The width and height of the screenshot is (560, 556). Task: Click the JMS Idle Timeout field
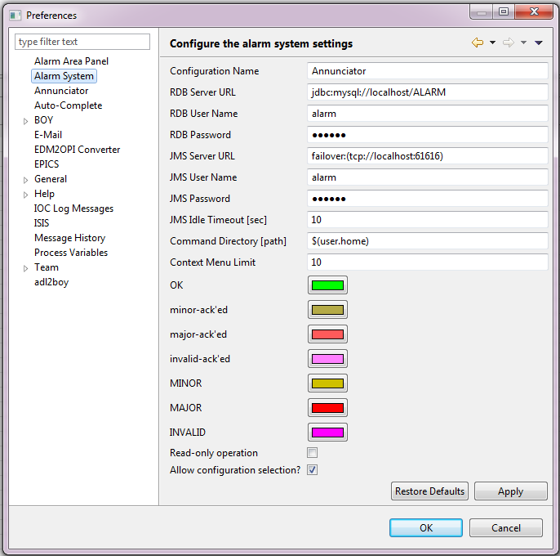(x=428, y=220)
